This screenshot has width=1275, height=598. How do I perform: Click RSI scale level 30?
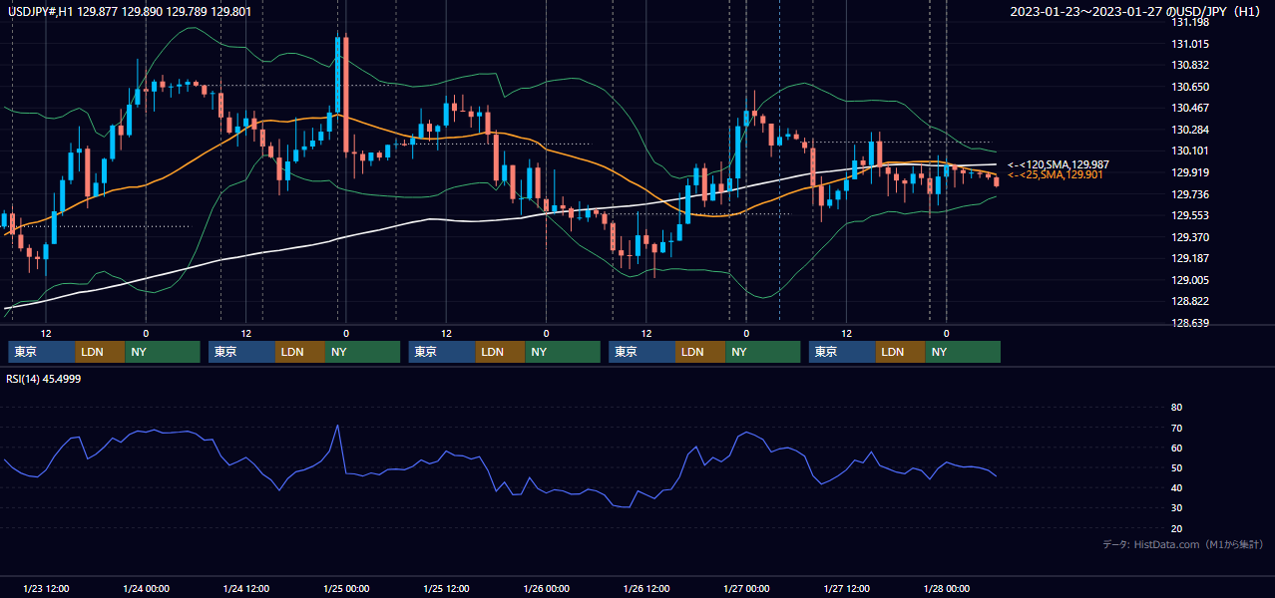coord(1176,508)
